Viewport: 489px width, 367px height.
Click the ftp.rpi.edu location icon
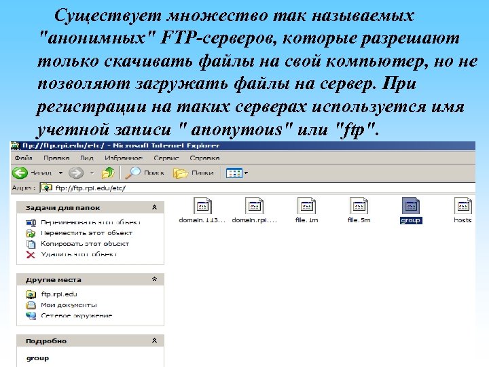coord(31,294)
